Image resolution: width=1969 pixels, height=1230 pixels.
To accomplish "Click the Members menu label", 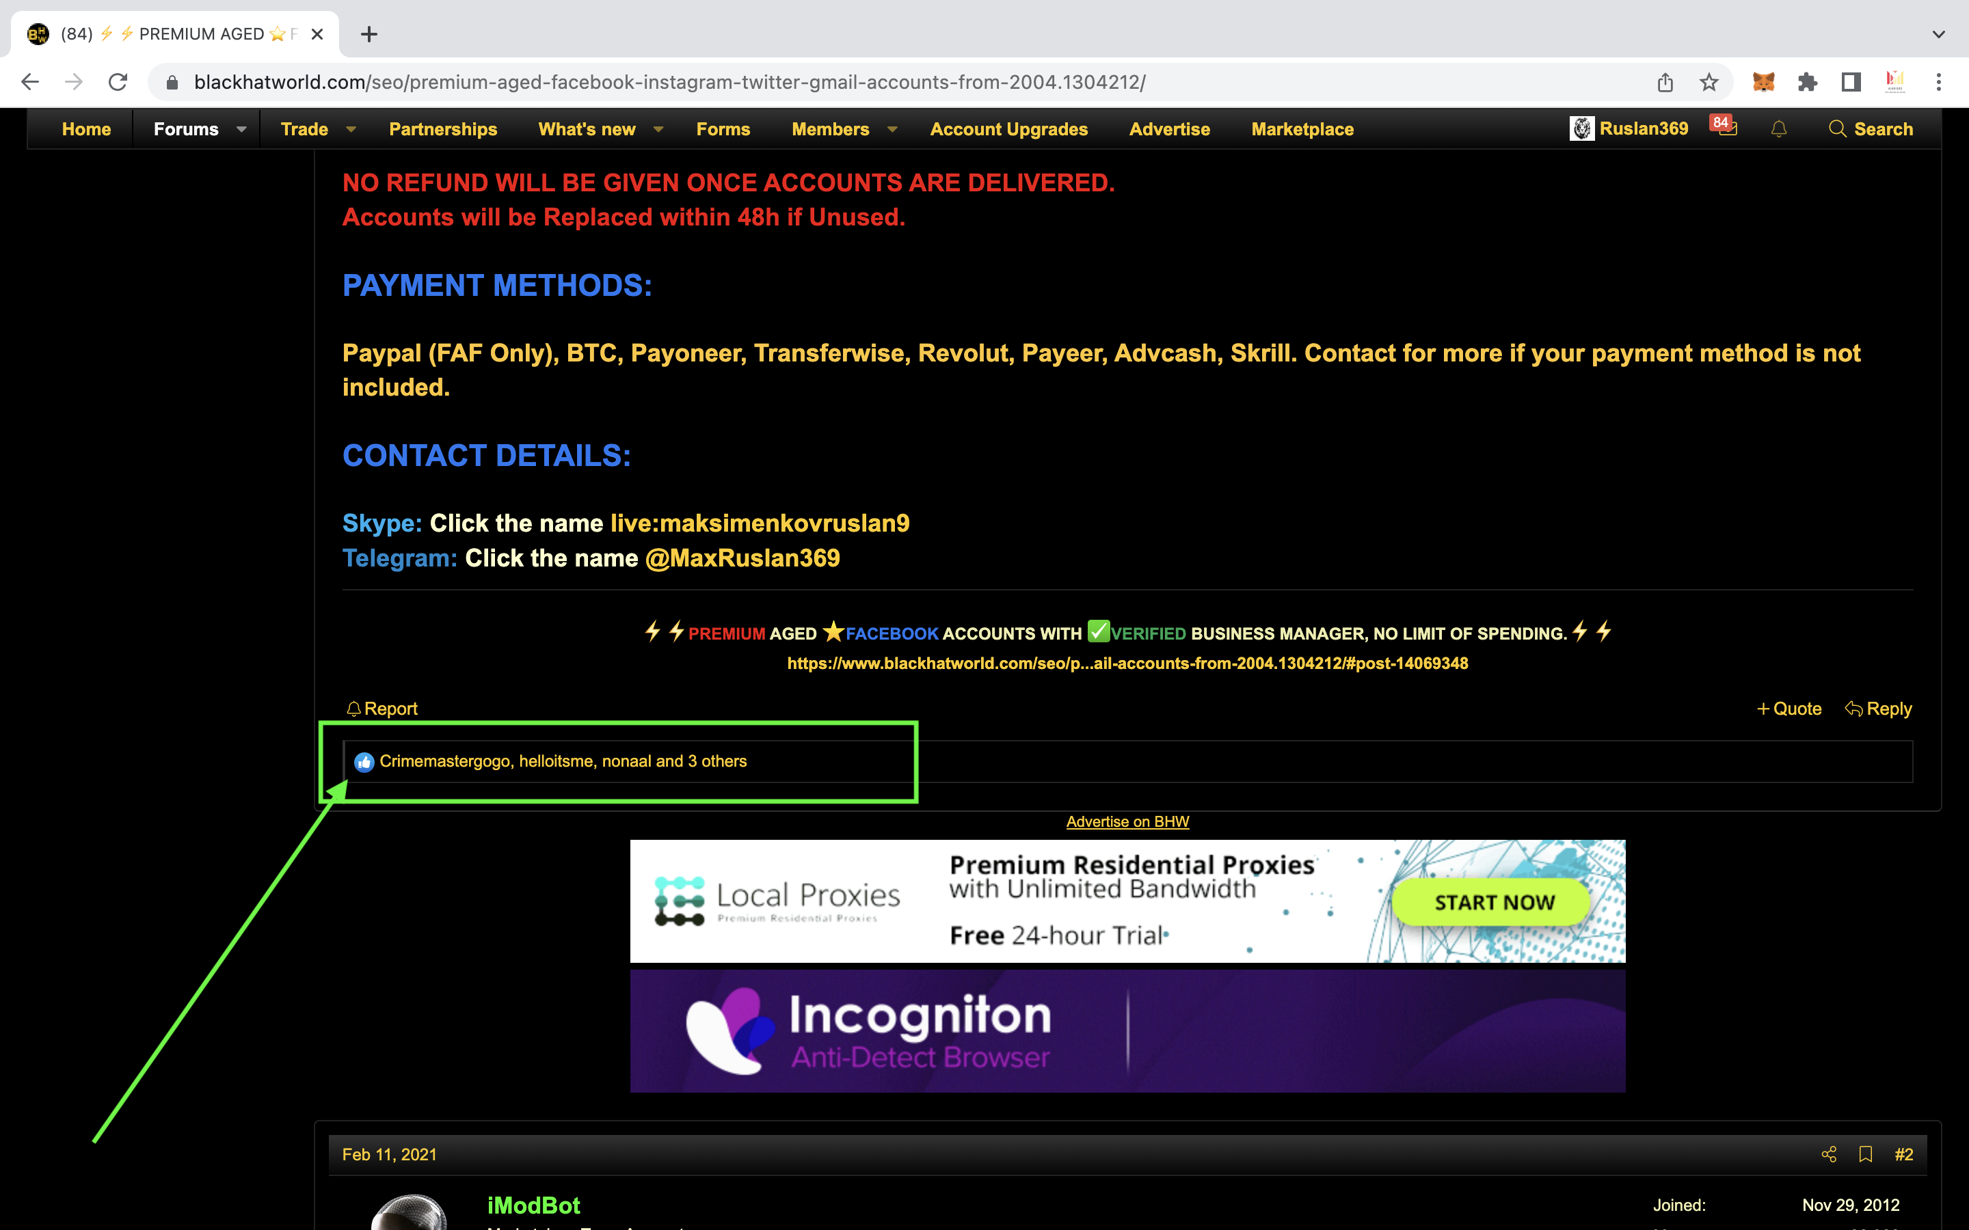I will click(x=831, y=129).
